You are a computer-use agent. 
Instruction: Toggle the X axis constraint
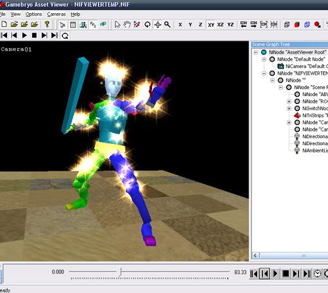180,25
